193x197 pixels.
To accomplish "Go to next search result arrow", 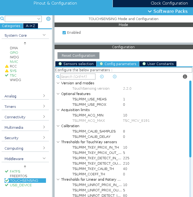I will point(115,77).
